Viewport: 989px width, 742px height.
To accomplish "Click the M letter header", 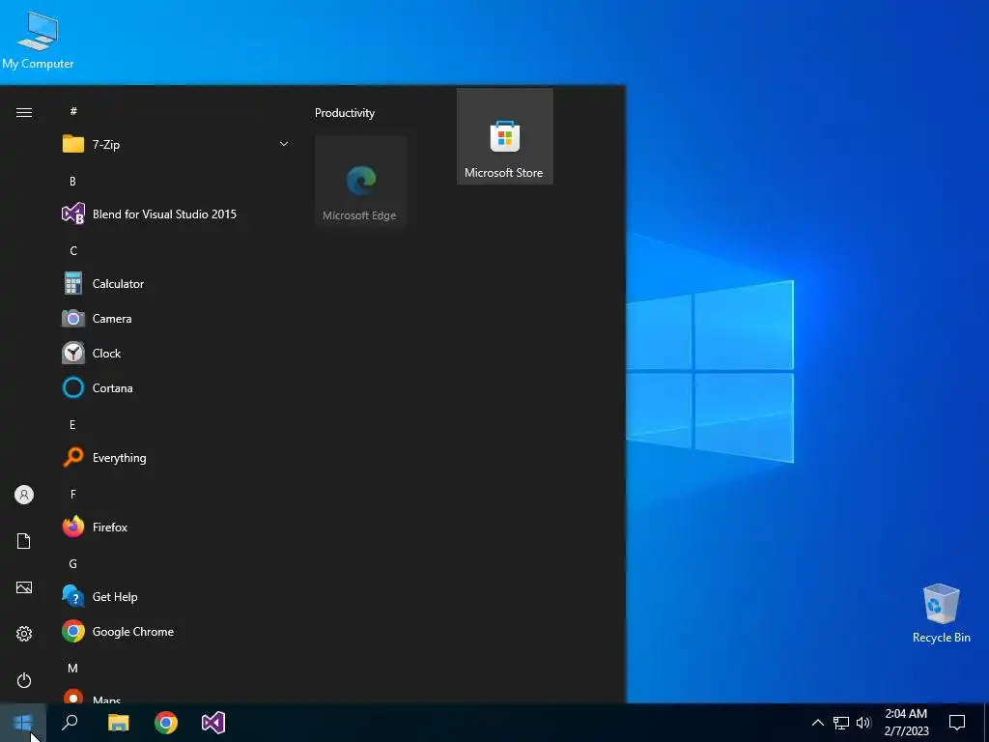I will [73, 669].
